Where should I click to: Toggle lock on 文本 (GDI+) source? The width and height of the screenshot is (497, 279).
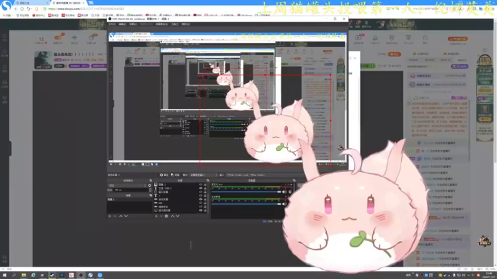click(x=205, y=188)
